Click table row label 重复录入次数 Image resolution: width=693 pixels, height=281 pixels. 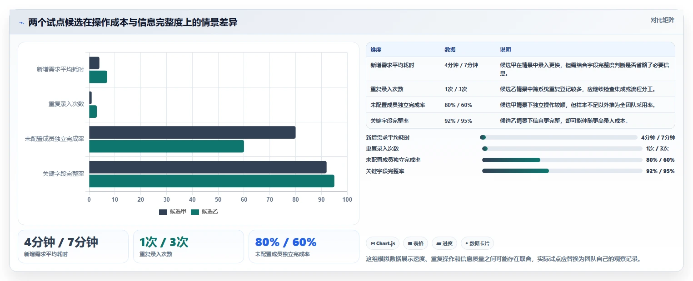(387, 89)
